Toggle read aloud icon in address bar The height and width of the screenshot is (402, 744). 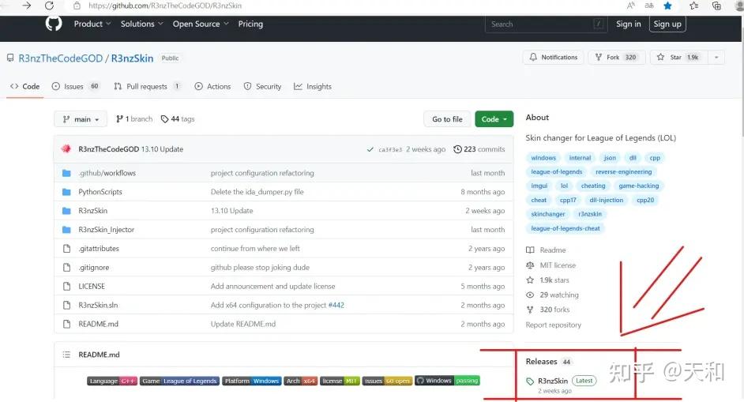pos(630,6)
